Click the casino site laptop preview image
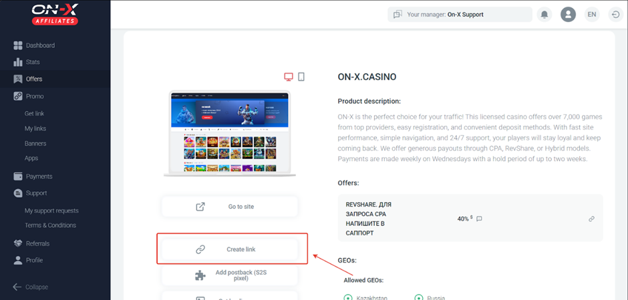This screenshot has height=300, width=628. point(230,134)
